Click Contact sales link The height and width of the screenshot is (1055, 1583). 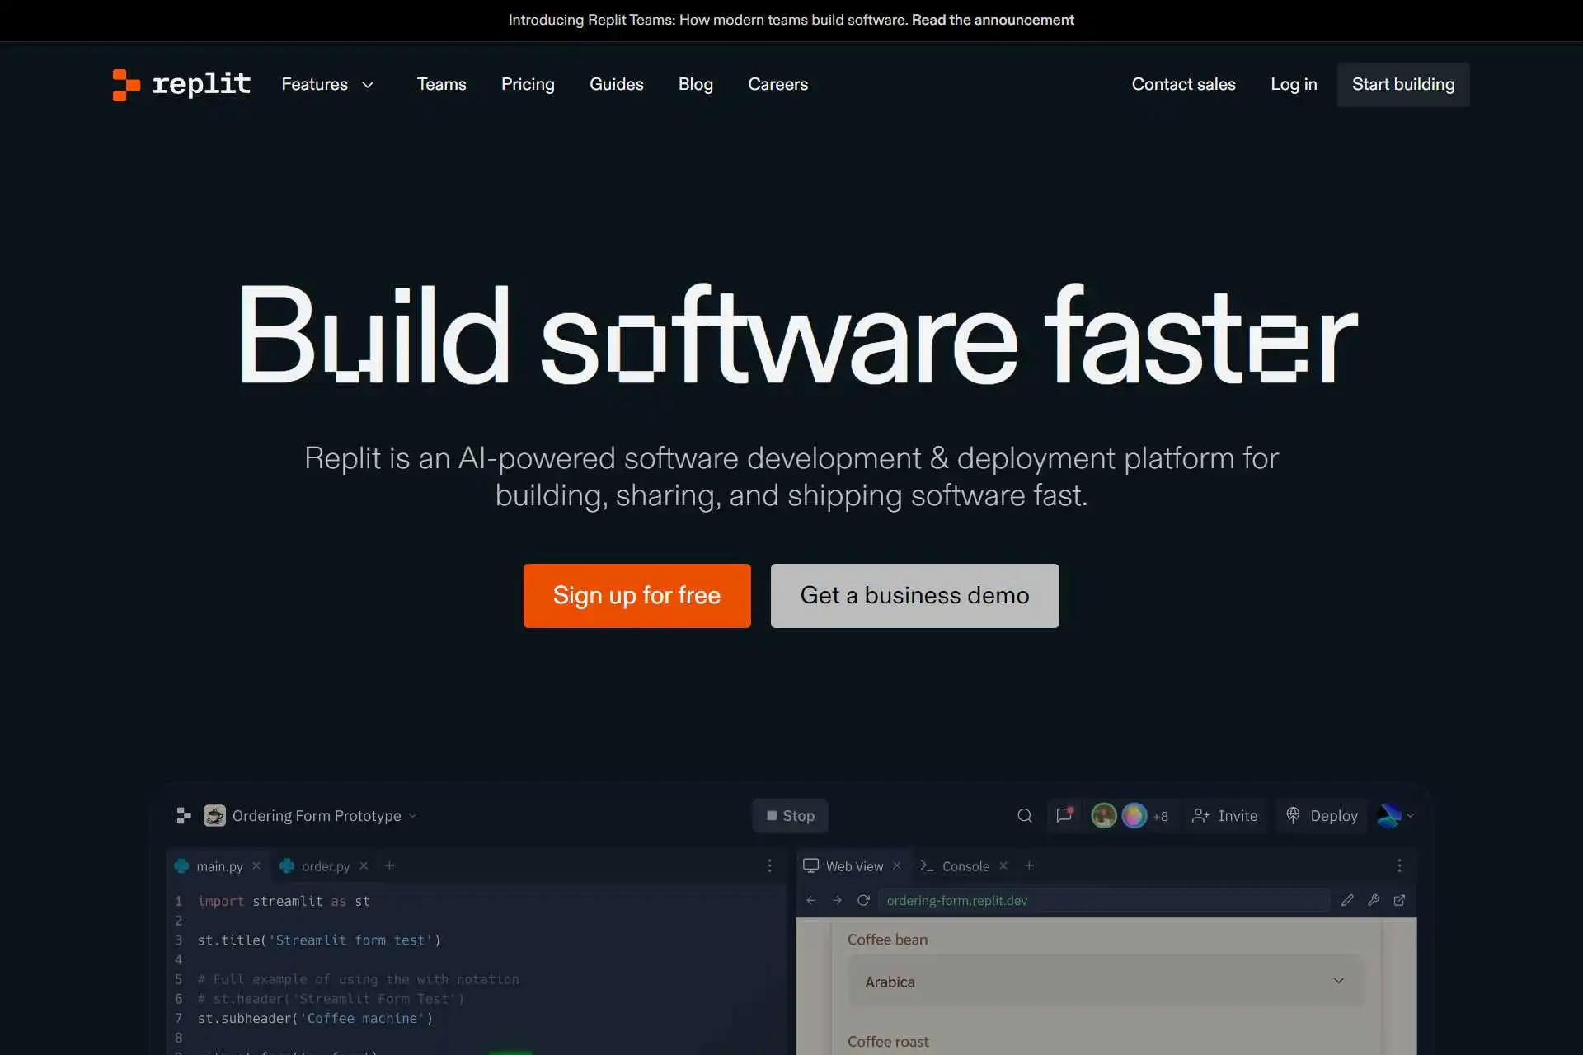(x=1183, y=84)
